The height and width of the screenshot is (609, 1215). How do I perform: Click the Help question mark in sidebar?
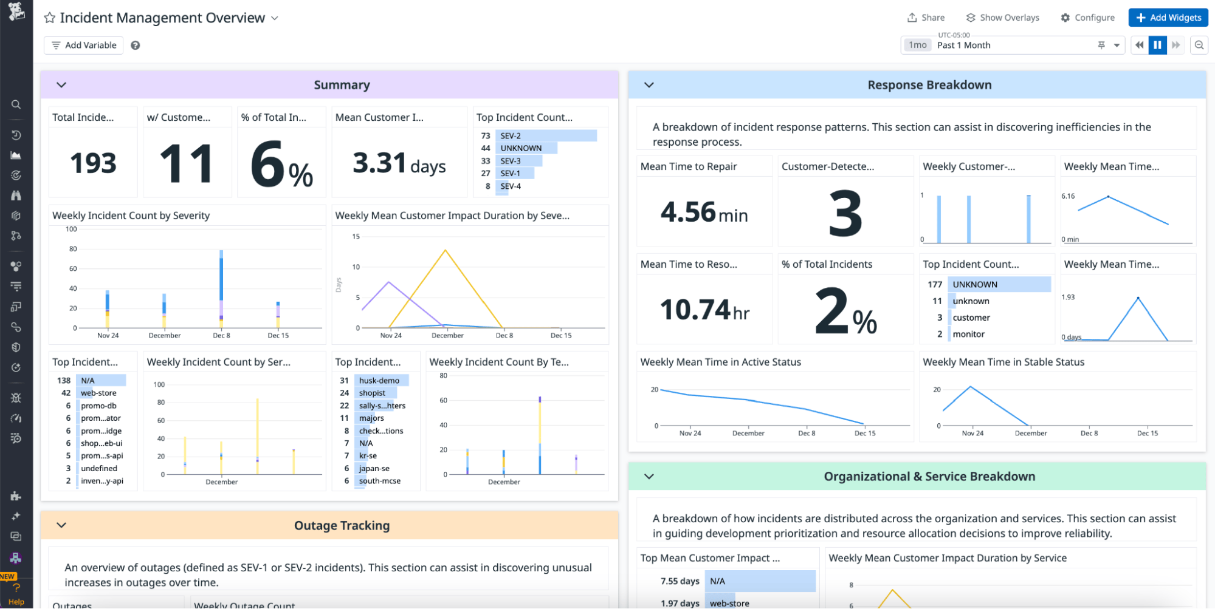[x=16, y=588]
